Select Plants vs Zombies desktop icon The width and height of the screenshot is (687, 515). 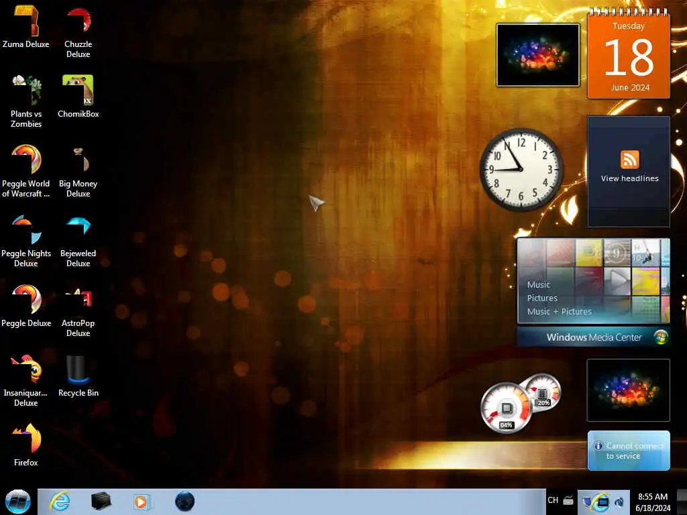click(x=26, y=101)
